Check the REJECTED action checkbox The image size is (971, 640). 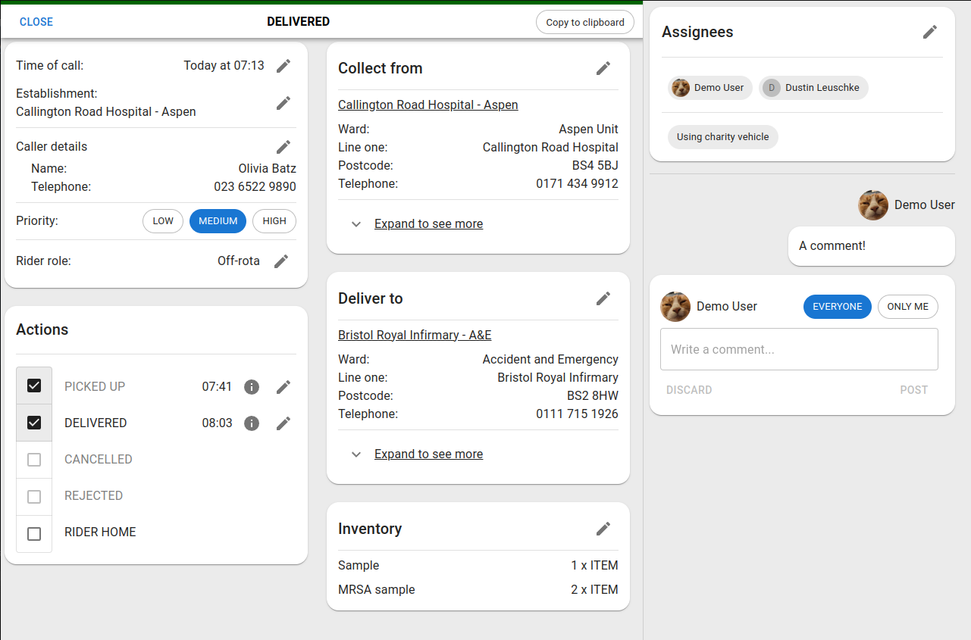(33, 495)
